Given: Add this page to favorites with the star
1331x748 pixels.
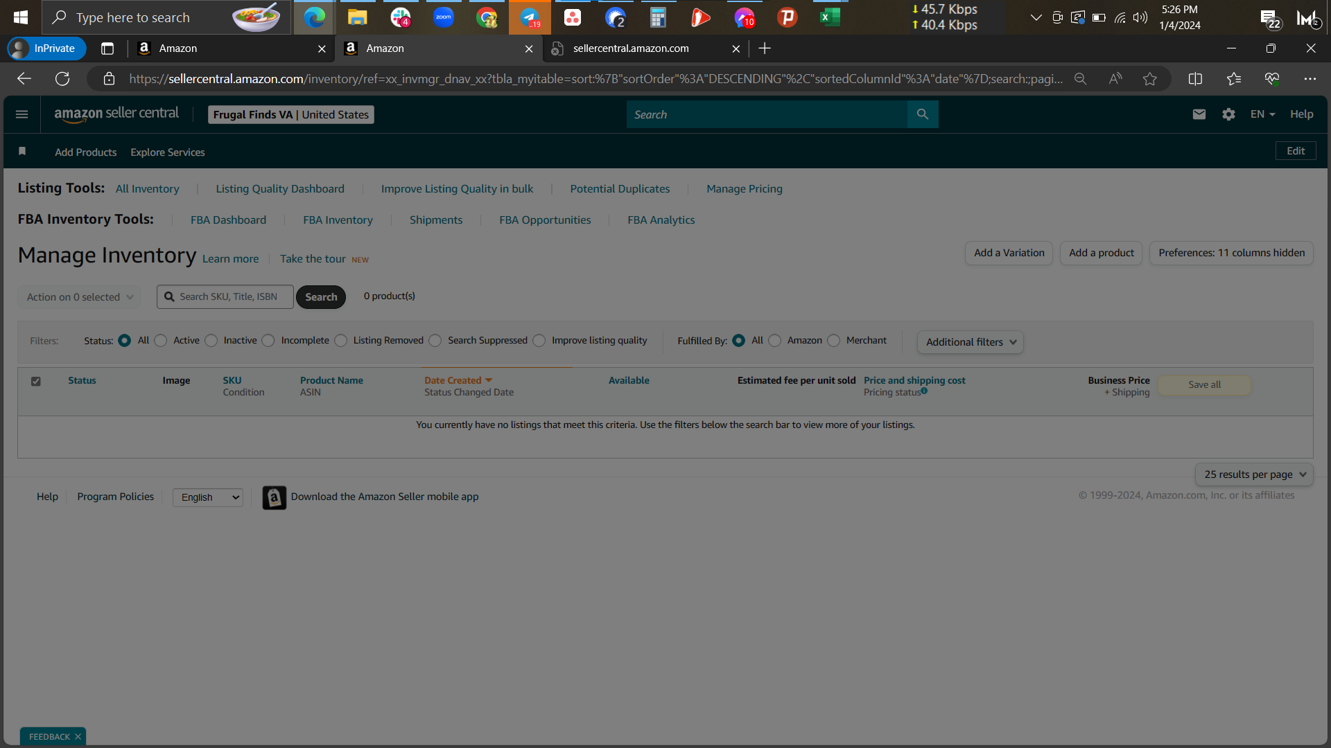Looking at the screenshot, I should pyautogui.click(x=1150, y=79).
